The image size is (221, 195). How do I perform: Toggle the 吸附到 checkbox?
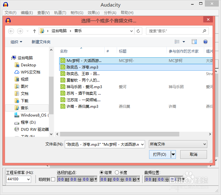pyautogui.click(x=53, y=179)
